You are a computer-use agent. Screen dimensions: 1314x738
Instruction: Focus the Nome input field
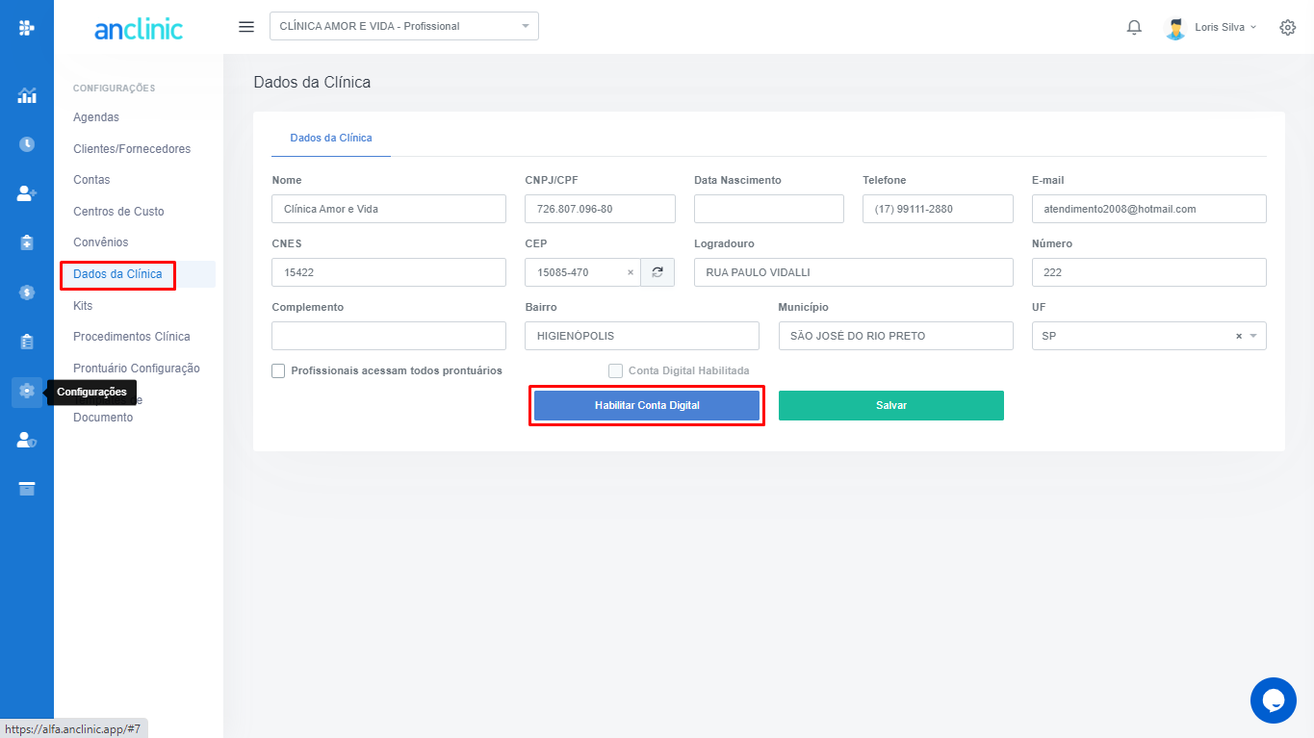pyautogui.click(x=389, y=209)
